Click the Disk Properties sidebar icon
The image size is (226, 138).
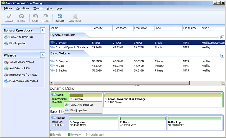(x=6, y=43)
